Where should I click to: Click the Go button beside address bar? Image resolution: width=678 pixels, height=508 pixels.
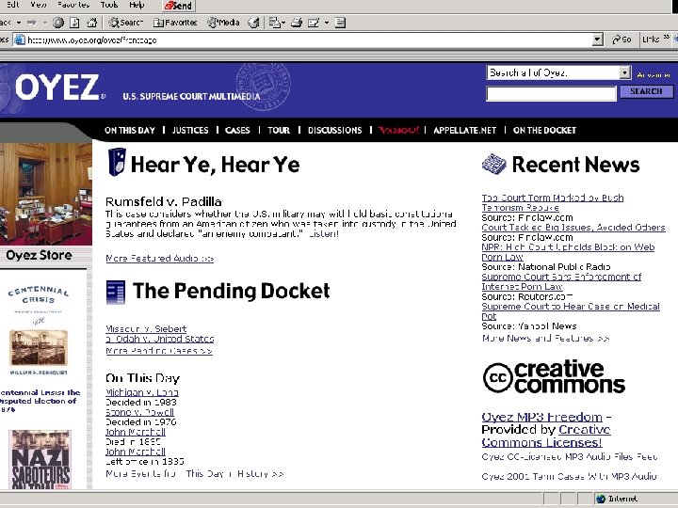(621, 40)
